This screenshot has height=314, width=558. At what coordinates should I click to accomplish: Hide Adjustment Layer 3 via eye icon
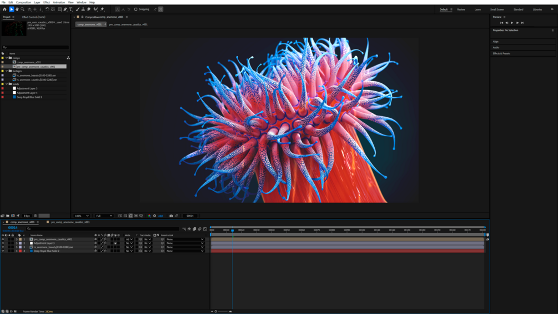click(3, 243)
